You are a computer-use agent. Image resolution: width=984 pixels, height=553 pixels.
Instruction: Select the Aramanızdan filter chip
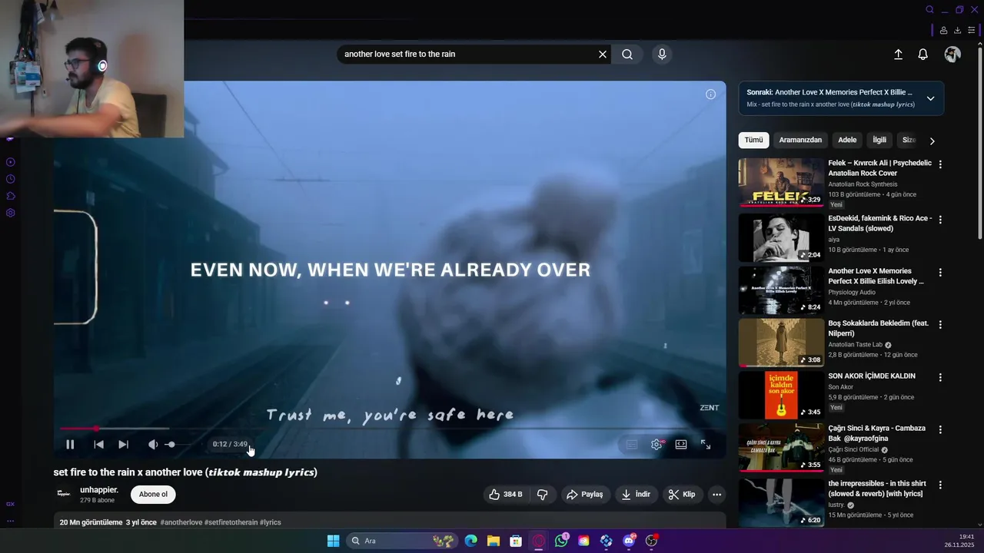coord(800,140)
